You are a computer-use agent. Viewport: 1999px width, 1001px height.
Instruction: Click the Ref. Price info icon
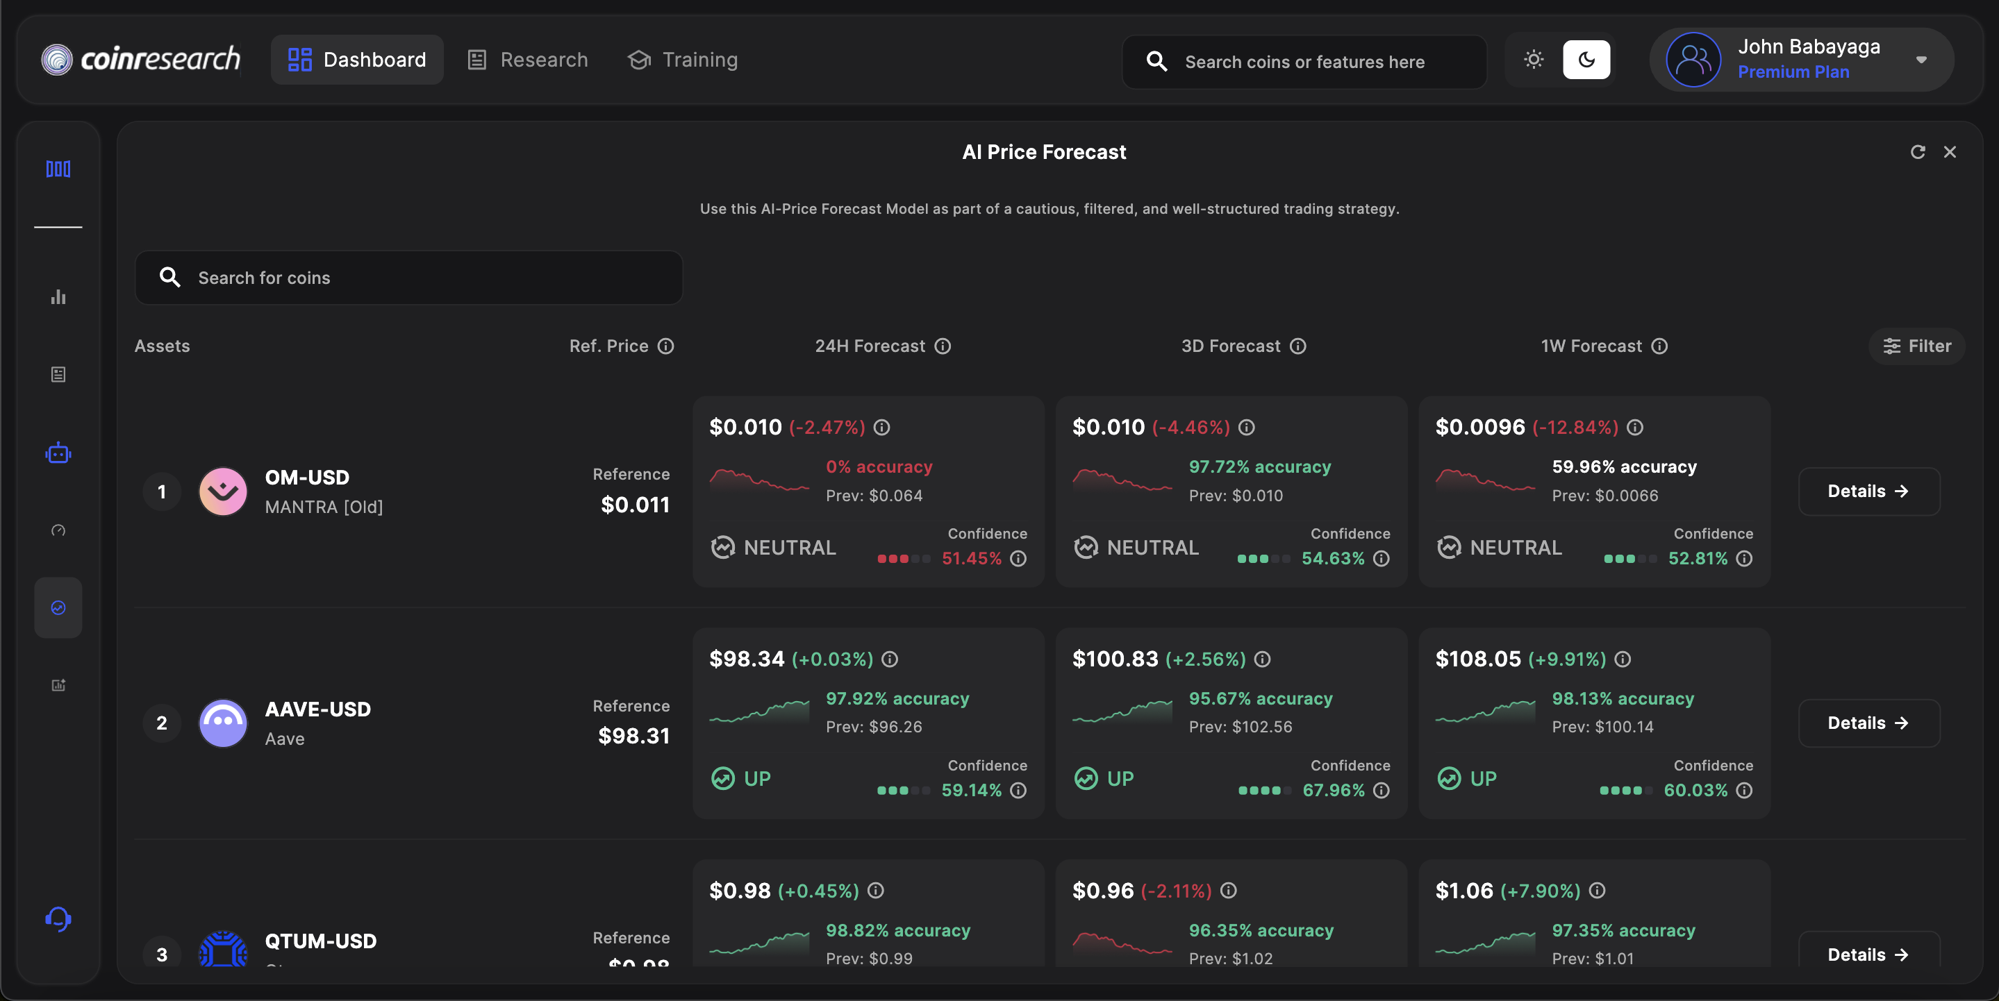click(666, 346)
